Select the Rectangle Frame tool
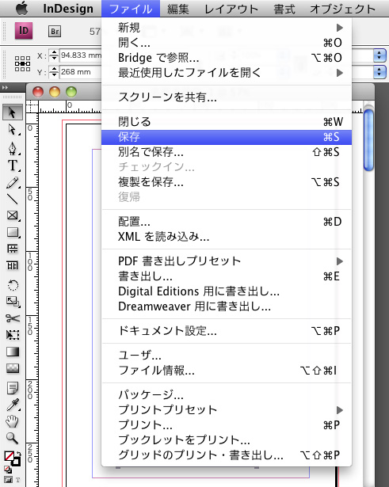 pos(13,215)
